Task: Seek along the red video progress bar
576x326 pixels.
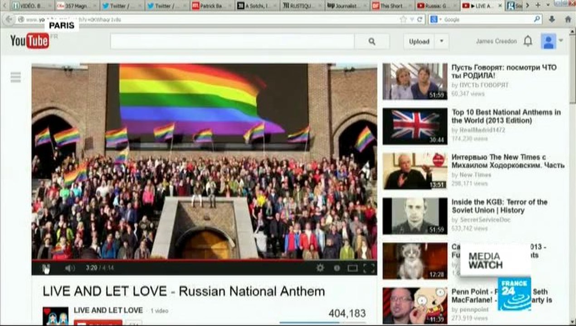Action: pos(204,260)
